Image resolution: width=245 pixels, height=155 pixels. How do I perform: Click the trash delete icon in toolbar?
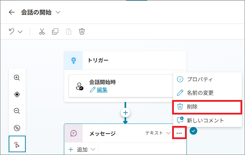tap(82, 31)
